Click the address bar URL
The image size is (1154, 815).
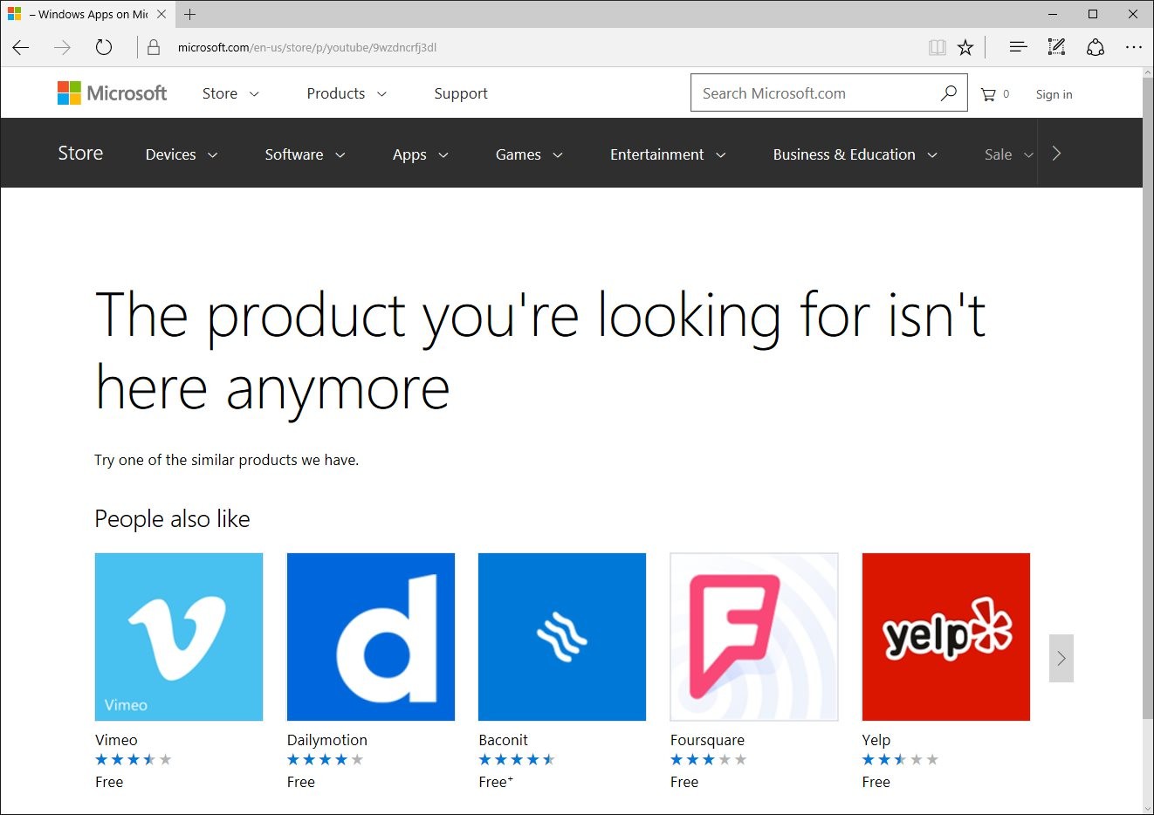click(307, 47)
